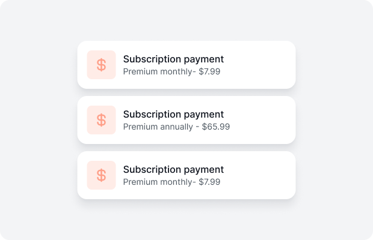Screen dimensions: 373x240
Task: Click the dollar icon beside Premium annually
Action: click(101, 120)
